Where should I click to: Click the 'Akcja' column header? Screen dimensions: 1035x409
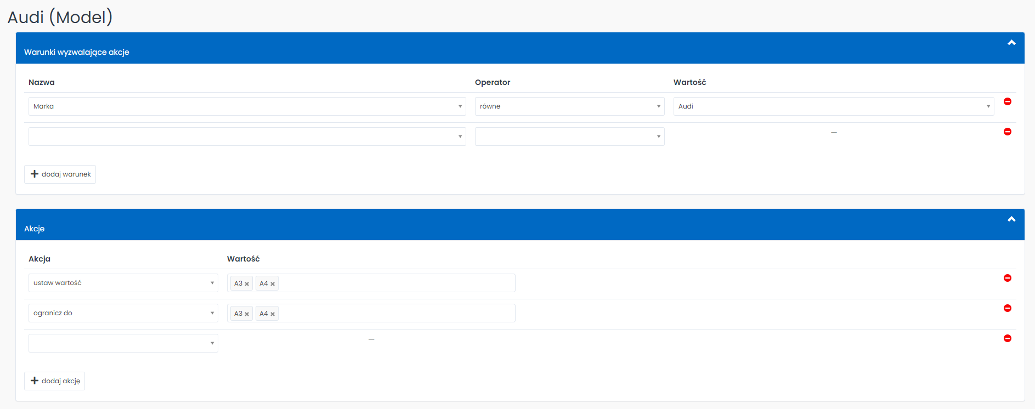tap(39, 259)
